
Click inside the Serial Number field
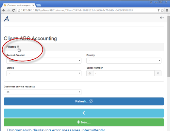coord(124,73)
